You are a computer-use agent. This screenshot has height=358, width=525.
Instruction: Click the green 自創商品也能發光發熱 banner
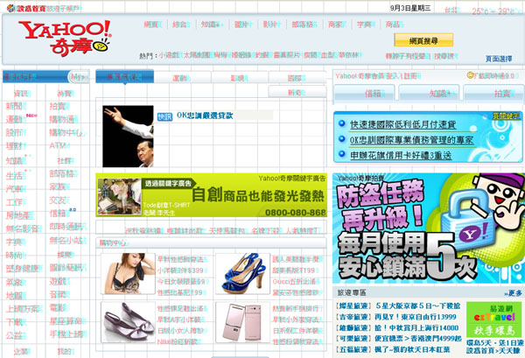(x=211, y=195)
